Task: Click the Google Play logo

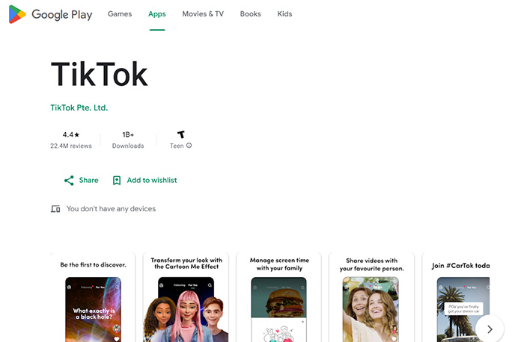Action: tap(50, 14)
